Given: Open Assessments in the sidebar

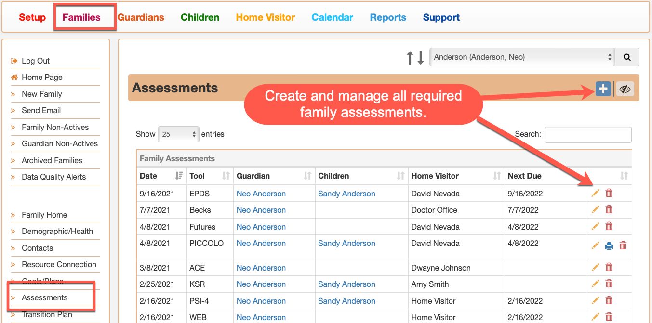Looking at the screenshot, I should point(44,297).
